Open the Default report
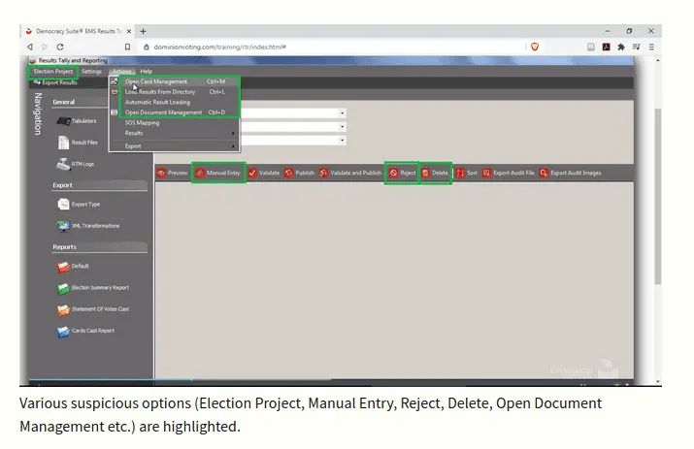Viewport: 694px width, 449px height. pos(73,267)
